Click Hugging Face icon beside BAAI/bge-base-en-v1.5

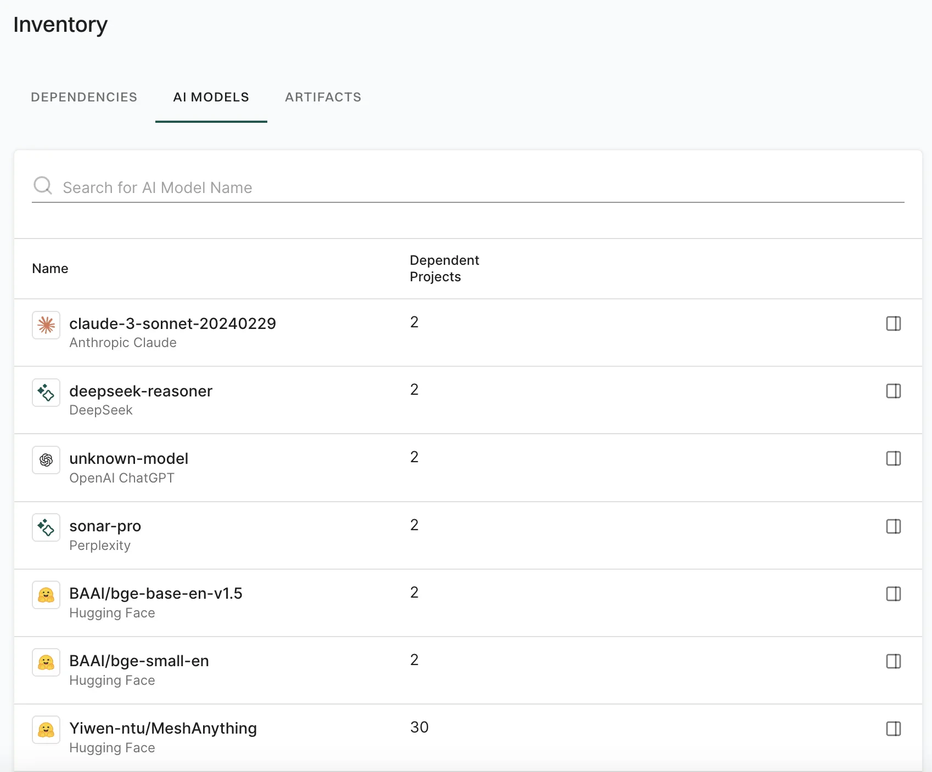click(x=46, y=595)
